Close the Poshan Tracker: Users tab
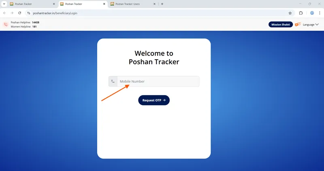324x171 pixels. tap(154, 4)
